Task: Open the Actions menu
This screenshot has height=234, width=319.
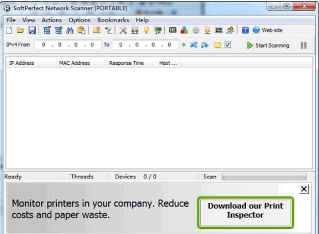Action: (x=52, y=20)
